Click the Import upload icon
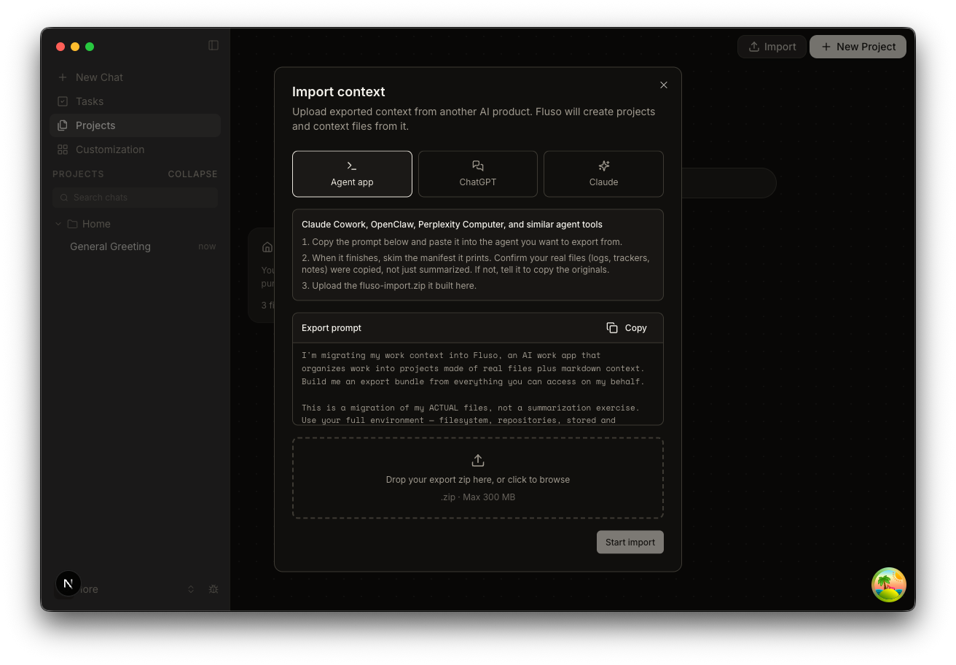The width and height of the screenshot is (956, 665). point(754,47)
